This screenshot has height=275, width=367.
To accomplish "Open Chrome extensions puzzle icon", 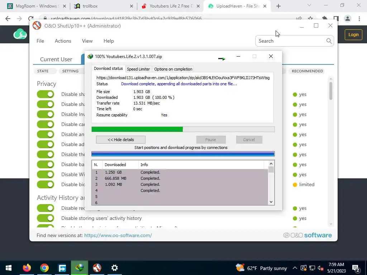I will (x=325, y=19).
